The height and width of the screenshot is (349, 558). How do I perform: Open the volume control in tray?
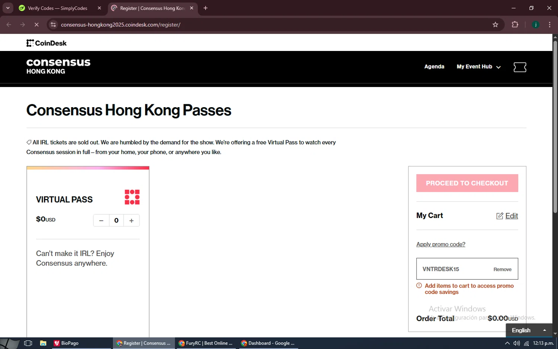coord(517,343)
